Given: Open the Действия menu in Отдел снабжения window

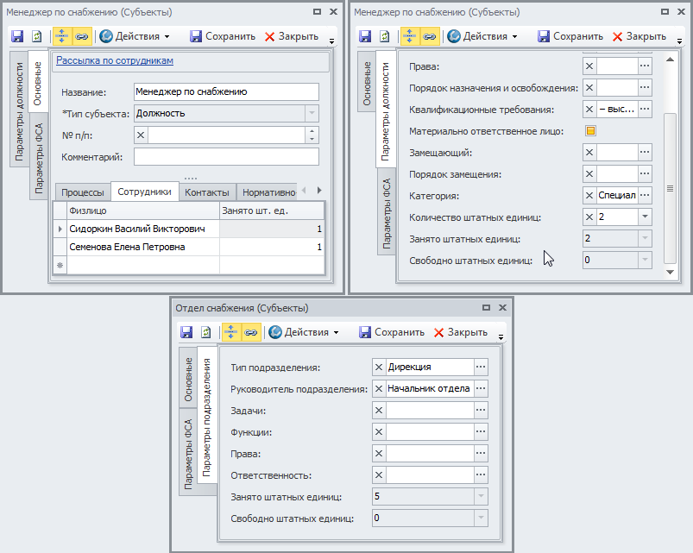Looking at the screenshot, I should point(303,332).
